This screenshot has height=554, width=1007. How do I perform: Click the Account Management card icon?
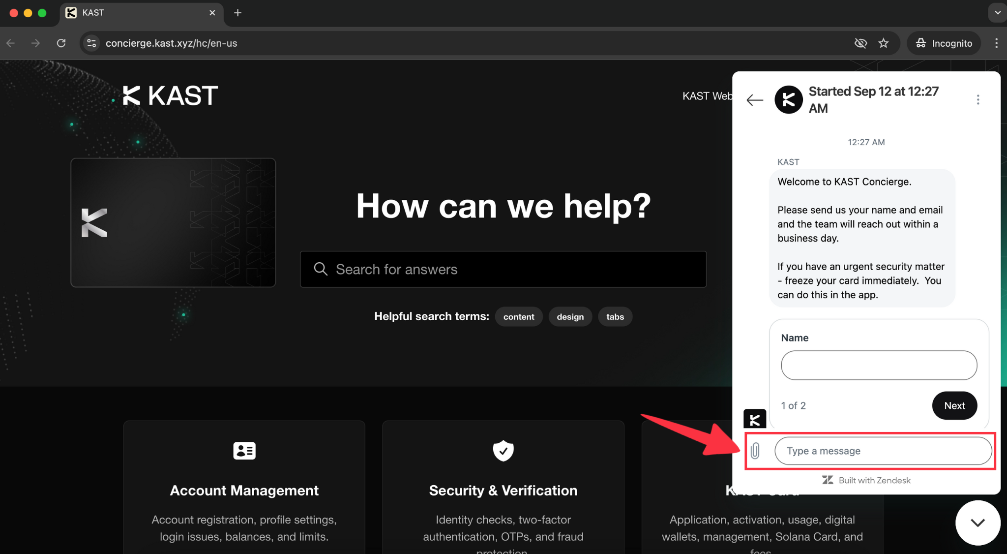coord(244,450)
